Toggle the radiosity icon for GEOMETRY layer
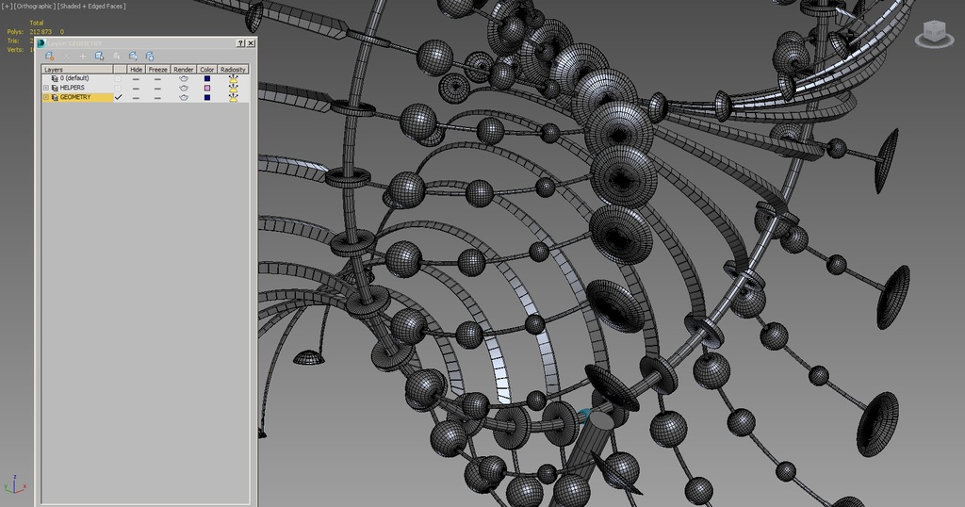This screenshot has width=965, height=507. pyautogui.click(x=233, y=97)
